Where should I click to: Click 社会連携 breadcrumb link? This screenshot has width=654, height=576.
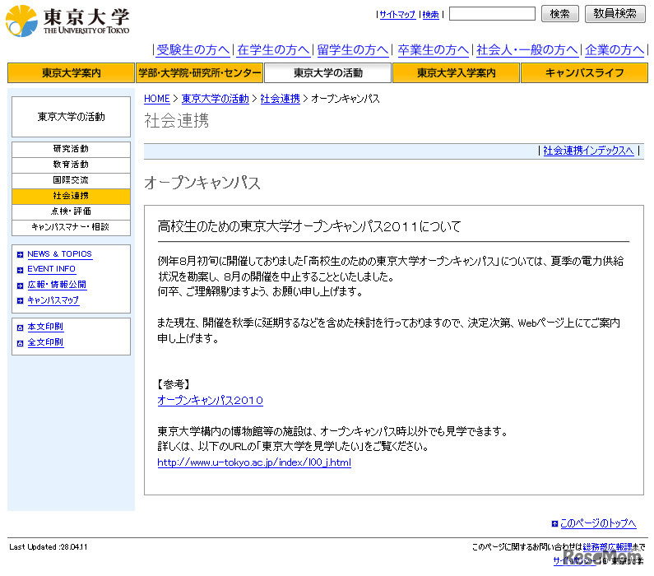coord(280,99)
